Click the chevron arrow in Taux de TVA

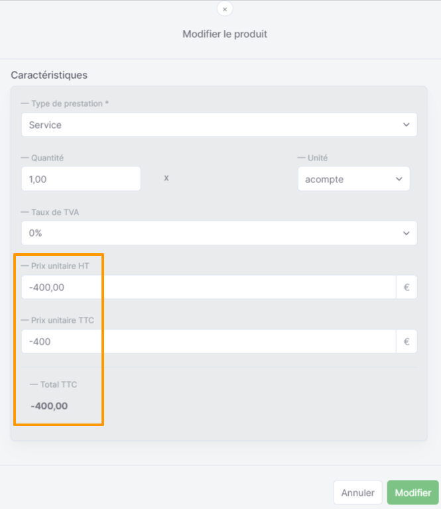pos(407,233)
